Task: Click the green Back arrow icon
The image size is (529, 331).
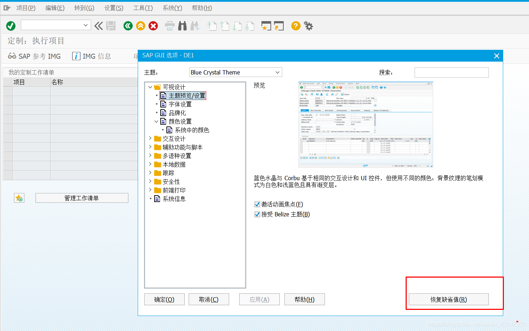Action: coord(128,26)
